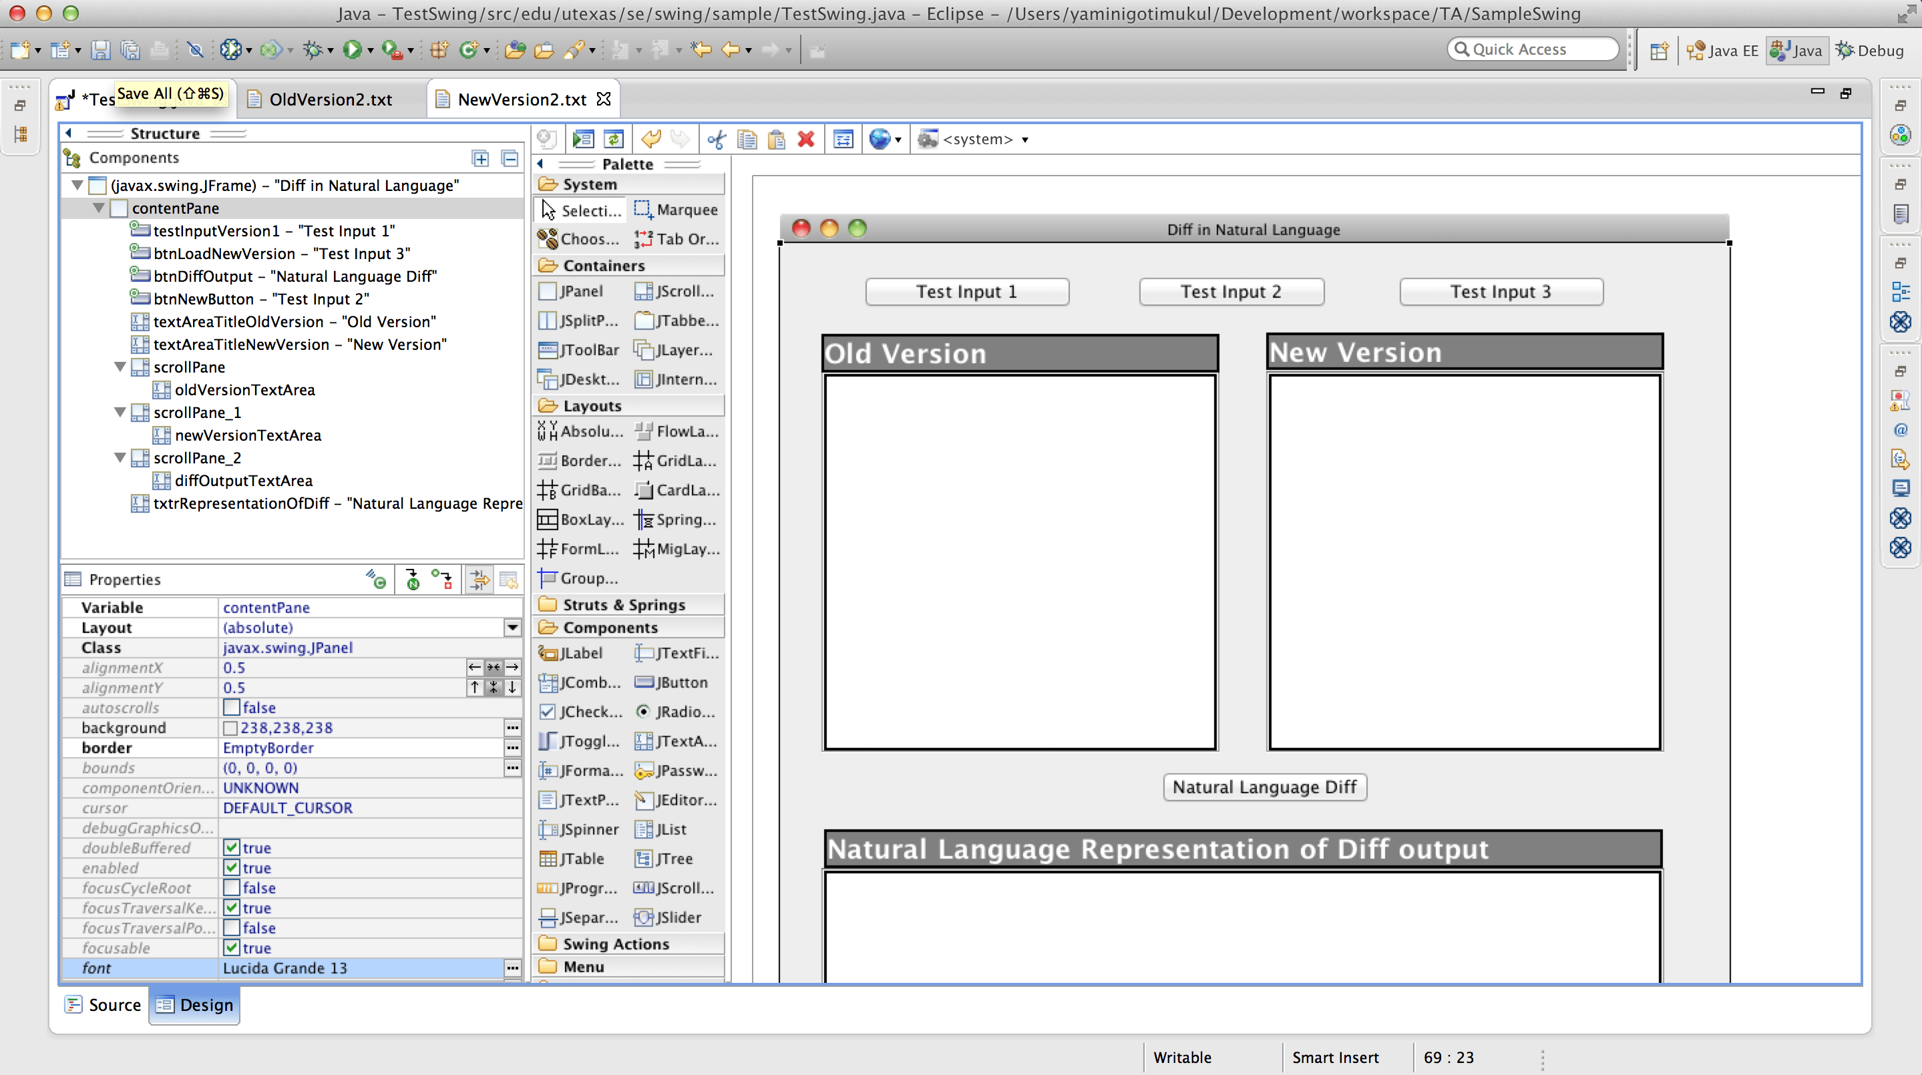The height and width of the screenshot is (1075, 1922).
Task: Collapse the scrollPane_1 tree node
Action: click(120, 413)
